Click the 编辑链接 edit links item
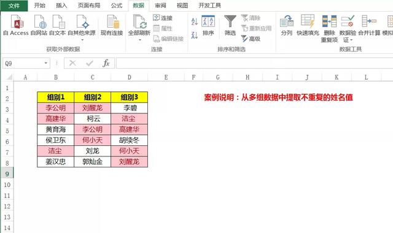The height and width of the screenshot is (233, 393). 168,39
